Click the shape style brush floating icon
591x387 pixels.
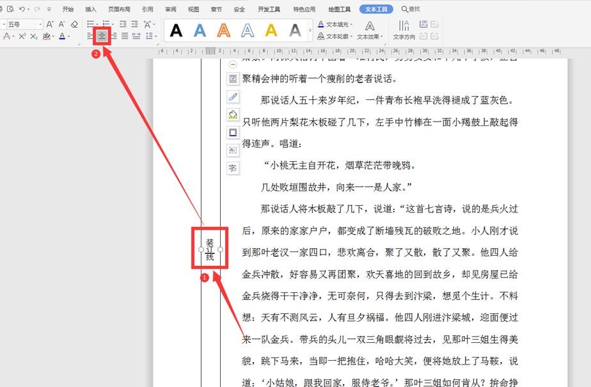233,97
